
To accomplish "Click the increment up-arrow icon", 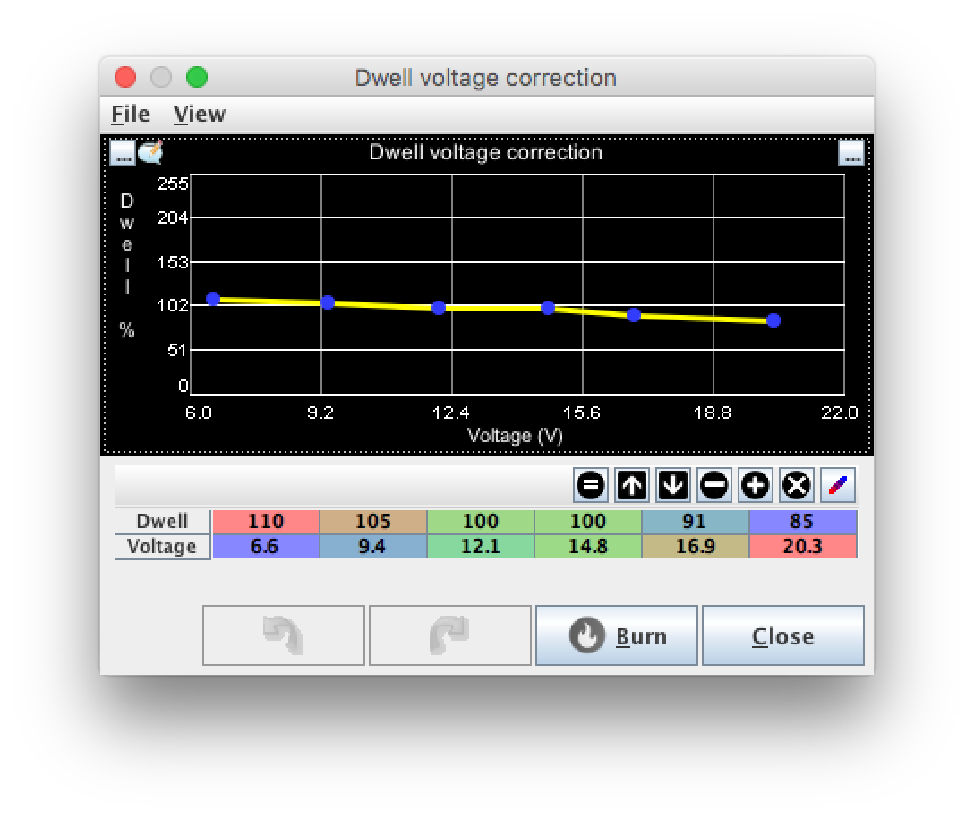I will click(x=632, y=485).
